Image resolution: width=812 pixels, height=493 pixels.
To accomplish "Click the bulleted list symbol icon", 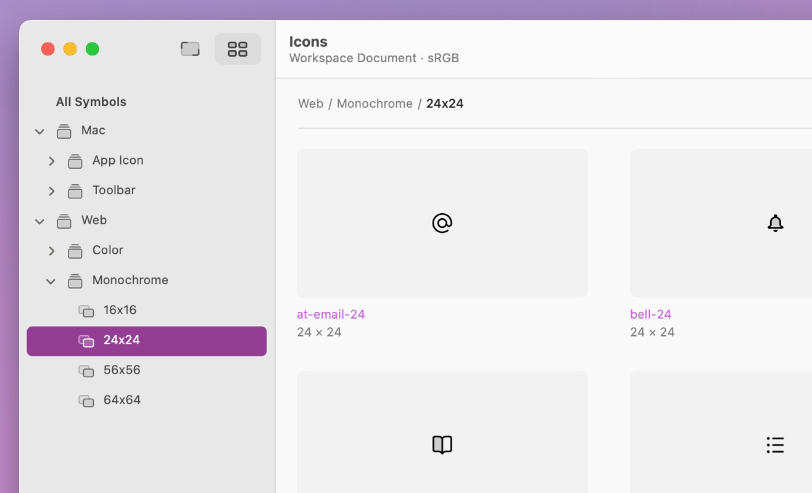I will [x=775, y=444].
